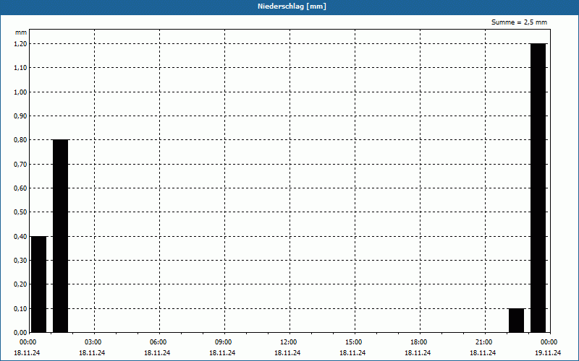The image size is (579, 361).
Task: Click the 1,20 y-axis label
Action: 20,44
